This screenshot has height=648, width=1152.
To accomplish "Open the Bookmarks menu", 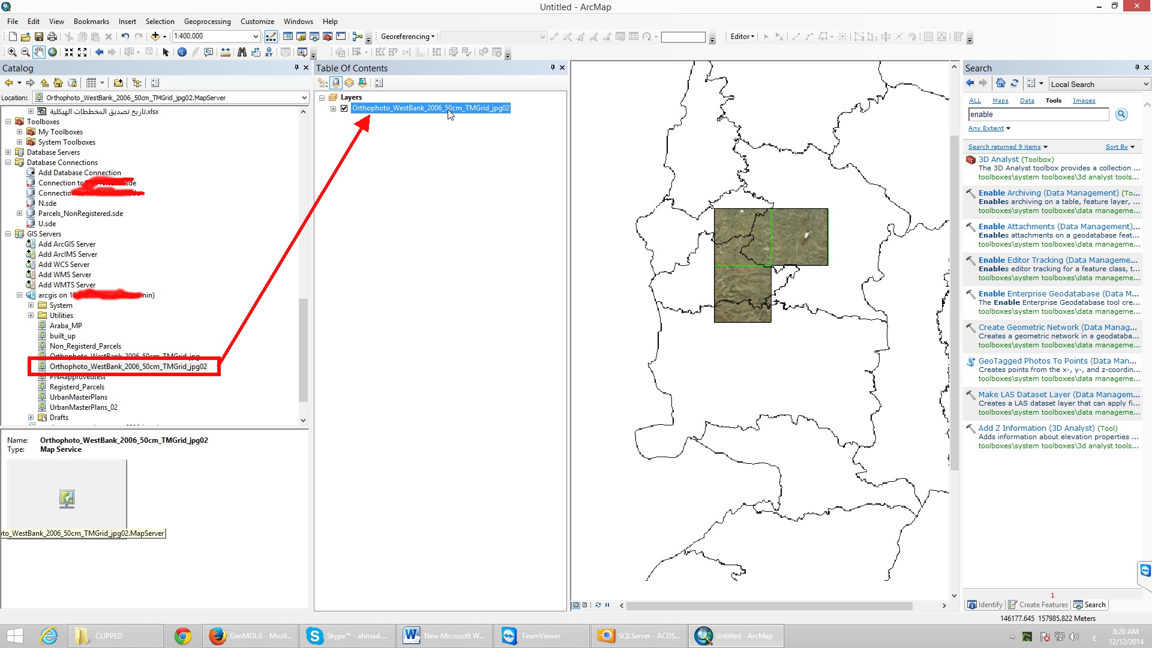I will click(x=91, y=22).
